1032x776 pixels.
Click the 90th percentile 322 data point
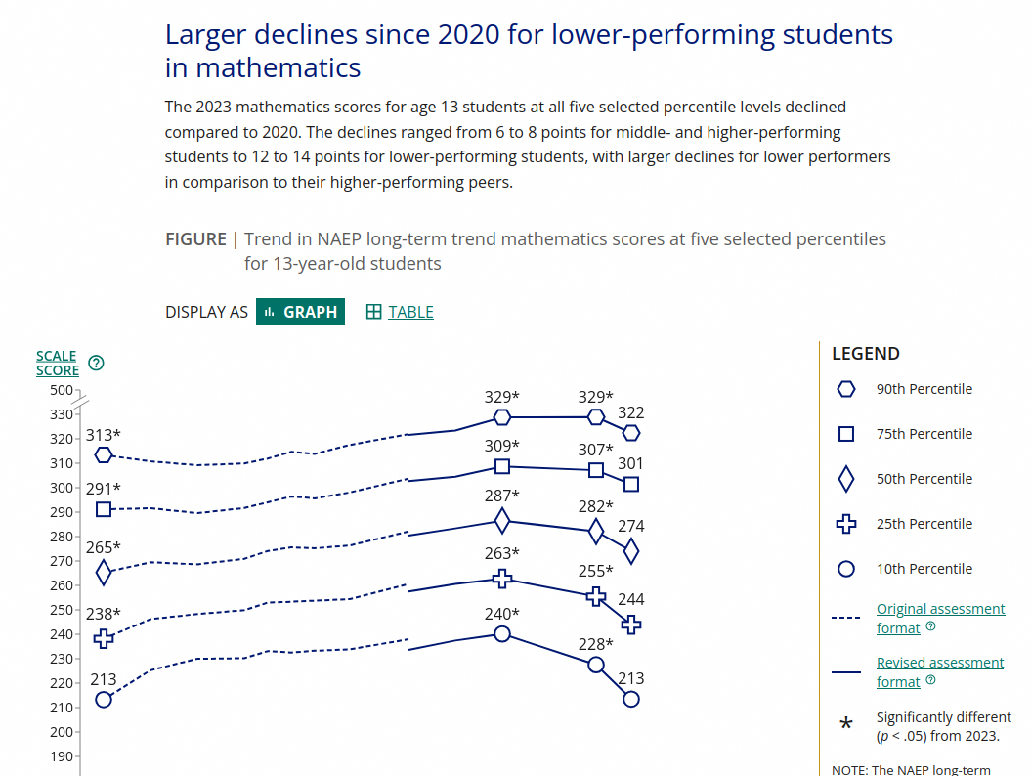pyautogui.click(x=631, y=433)
